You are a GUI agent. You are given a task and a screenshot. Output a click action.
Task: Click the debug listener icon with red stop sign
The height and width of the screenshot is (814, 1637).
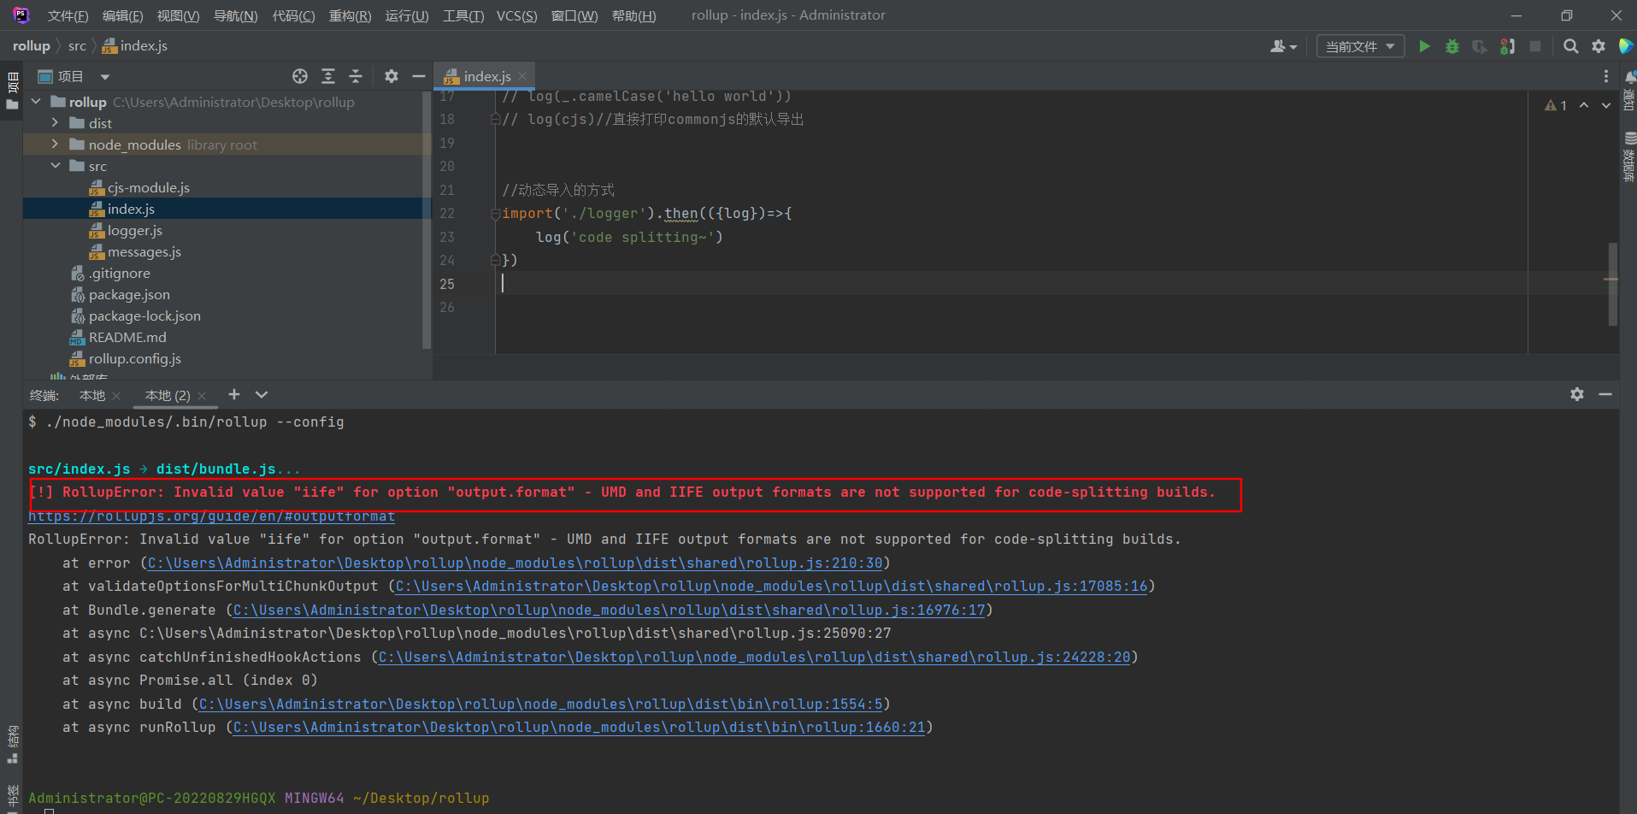pyautogui.click(x=1507, y=46)
